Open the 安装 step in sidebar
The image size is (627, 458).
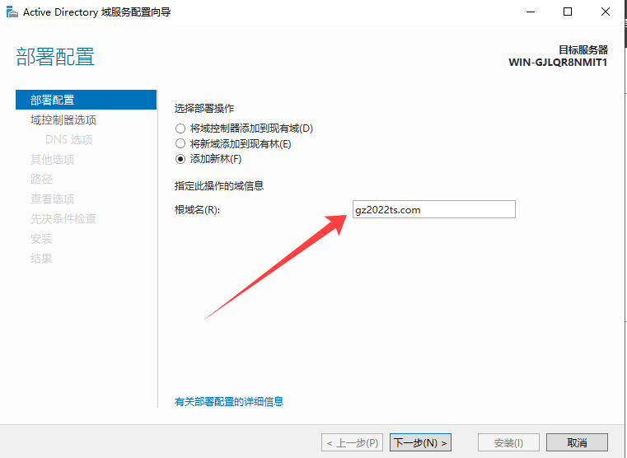tap(41, 239)
